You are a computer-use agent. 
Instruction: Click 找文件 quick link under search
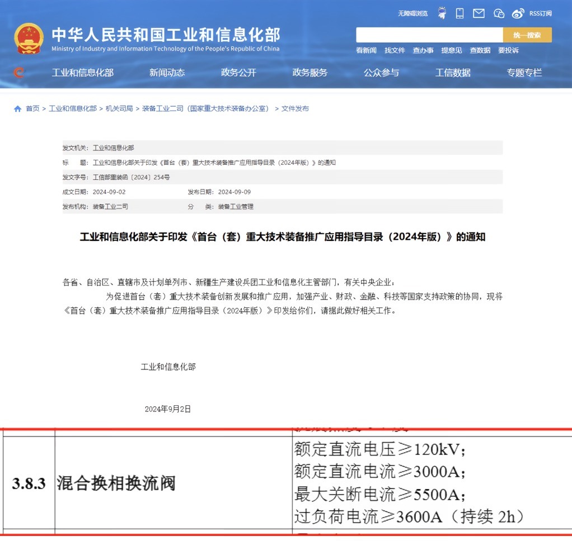pyautogui.click(x=395, y=50)
